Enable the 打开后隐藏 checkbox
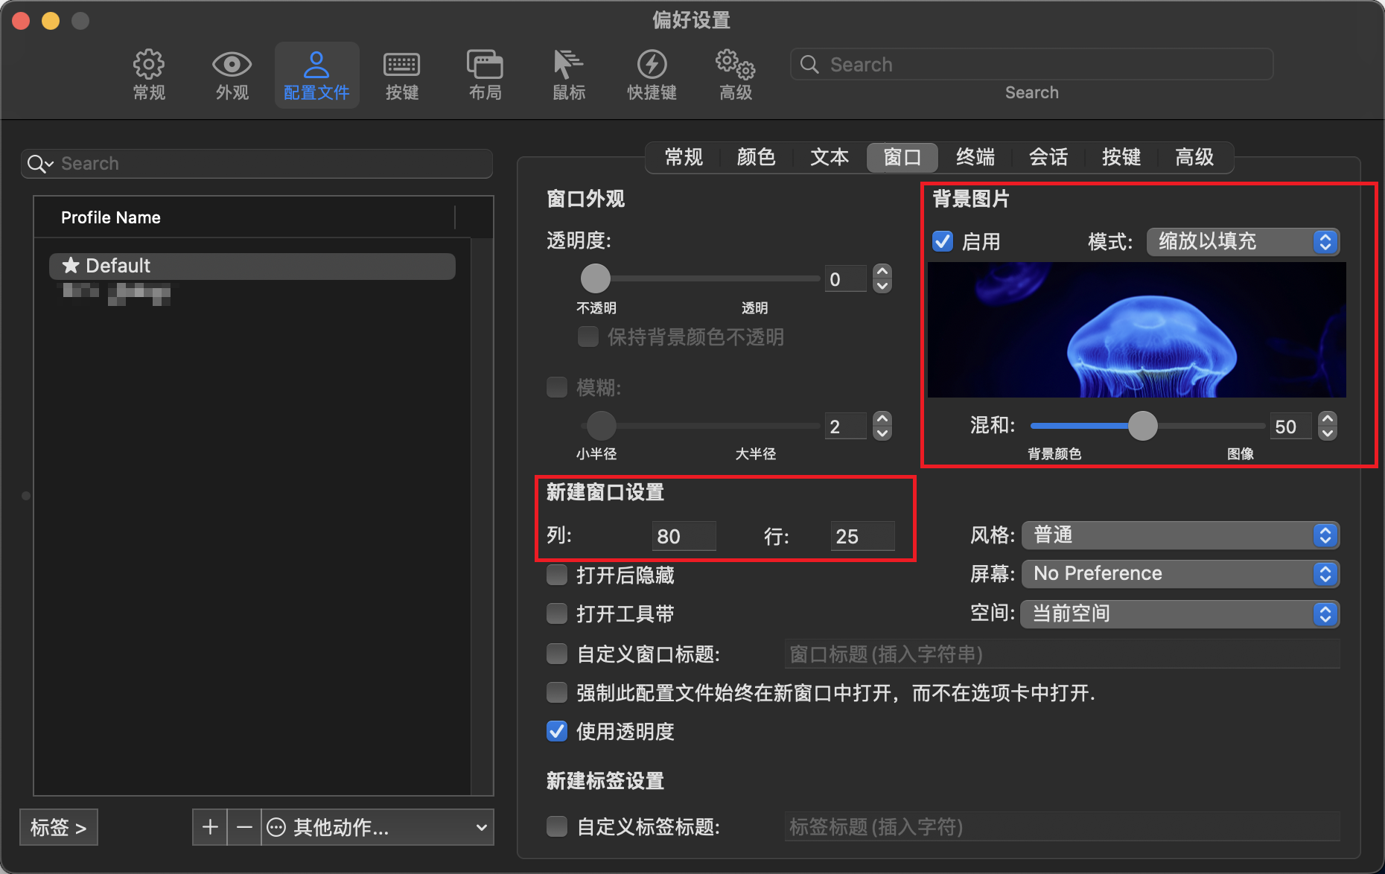The width and height of the screenshot is (1385, 874). 557,575
